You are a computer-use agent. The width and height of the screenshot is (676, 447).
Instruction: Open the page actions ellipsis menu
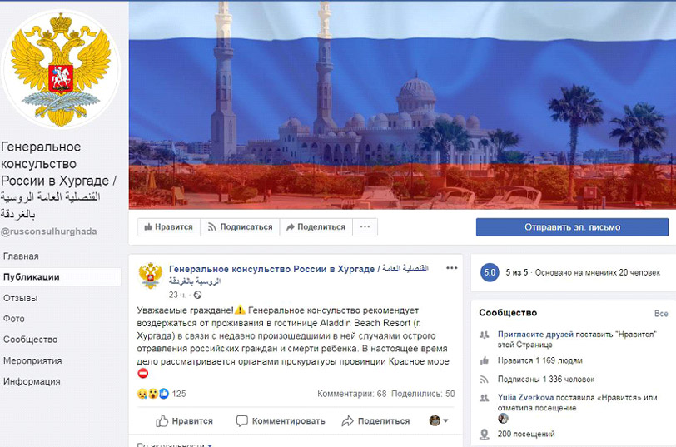click(x=365, y=226)
